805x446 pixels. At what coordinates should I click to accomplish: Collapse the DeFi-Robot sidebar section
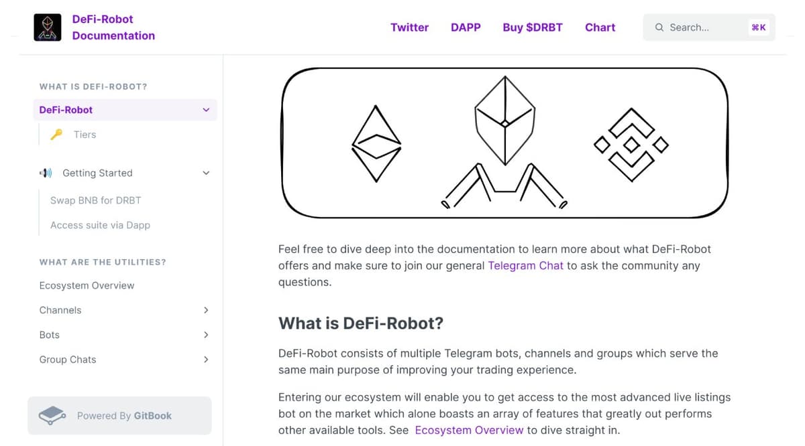click(x=206, y=109)
